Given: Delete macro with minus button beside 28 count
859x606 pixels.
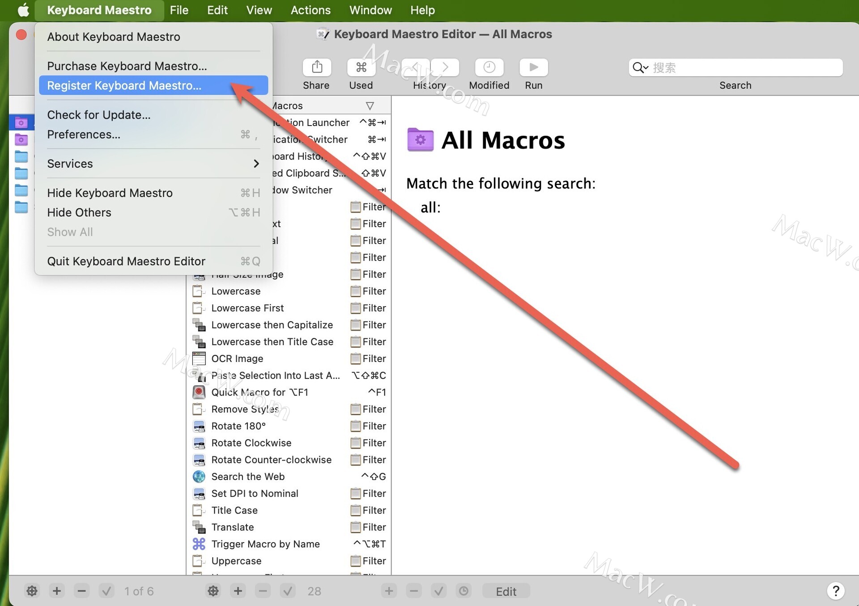Looking at the screenshot, I should [263, 591].
